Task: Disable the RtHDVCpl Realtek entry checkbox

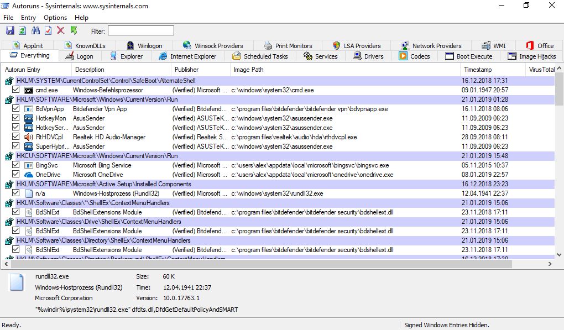Action: click(15, 136)
